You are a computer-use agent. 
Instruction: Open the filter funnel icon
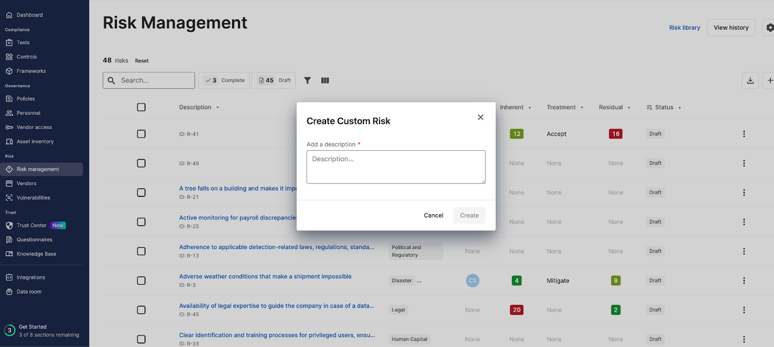point(307,80)
